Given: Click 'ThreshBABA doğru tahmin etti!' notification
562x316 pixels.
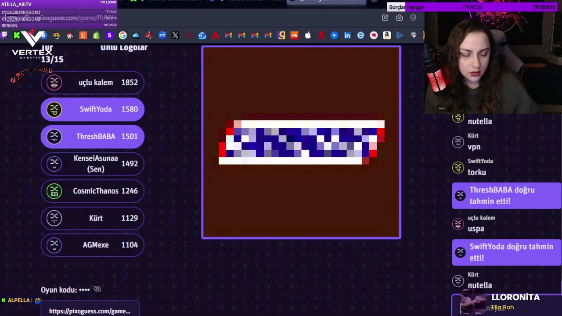Looking at the screenshot, I should (507, 196).
